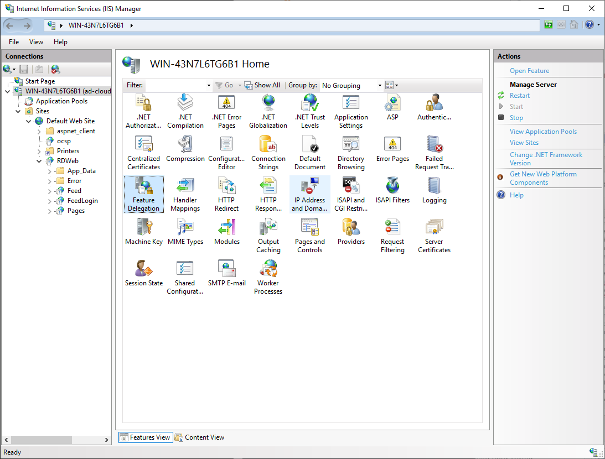The height and width of the screenshot is (459, 605).
Task: Open the .NET Authorization Rules feature
Action: pos(143,111)
